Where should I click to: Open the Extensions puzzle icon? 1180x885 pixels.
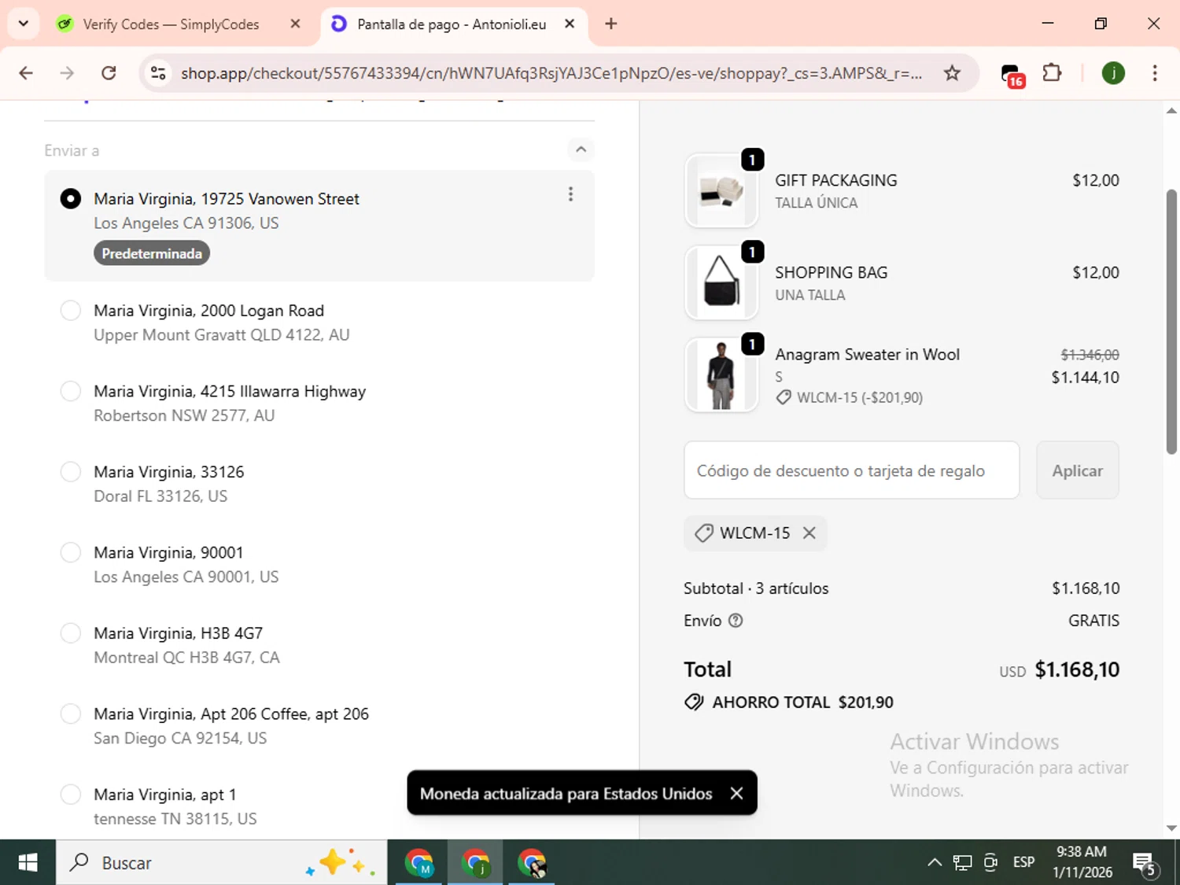(1052, 73)
